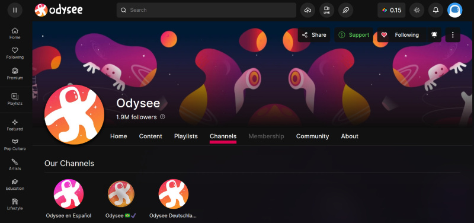Select the Channels tab
The height and width of the screenshot is (223, 474).
point(223,136)
